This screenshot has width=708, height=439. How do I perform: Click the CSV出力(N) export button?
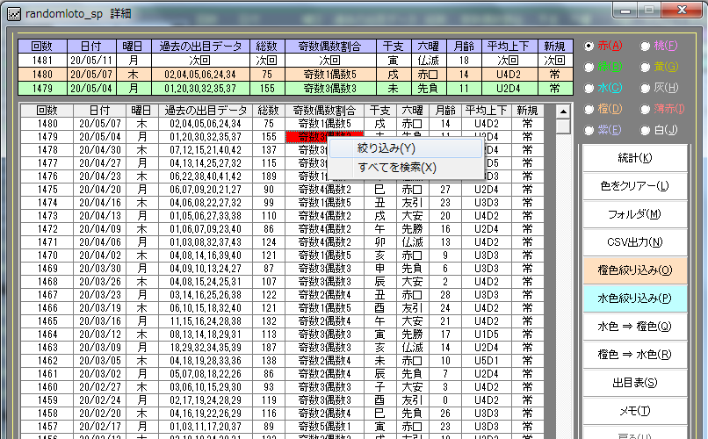(x=635, y=242)
